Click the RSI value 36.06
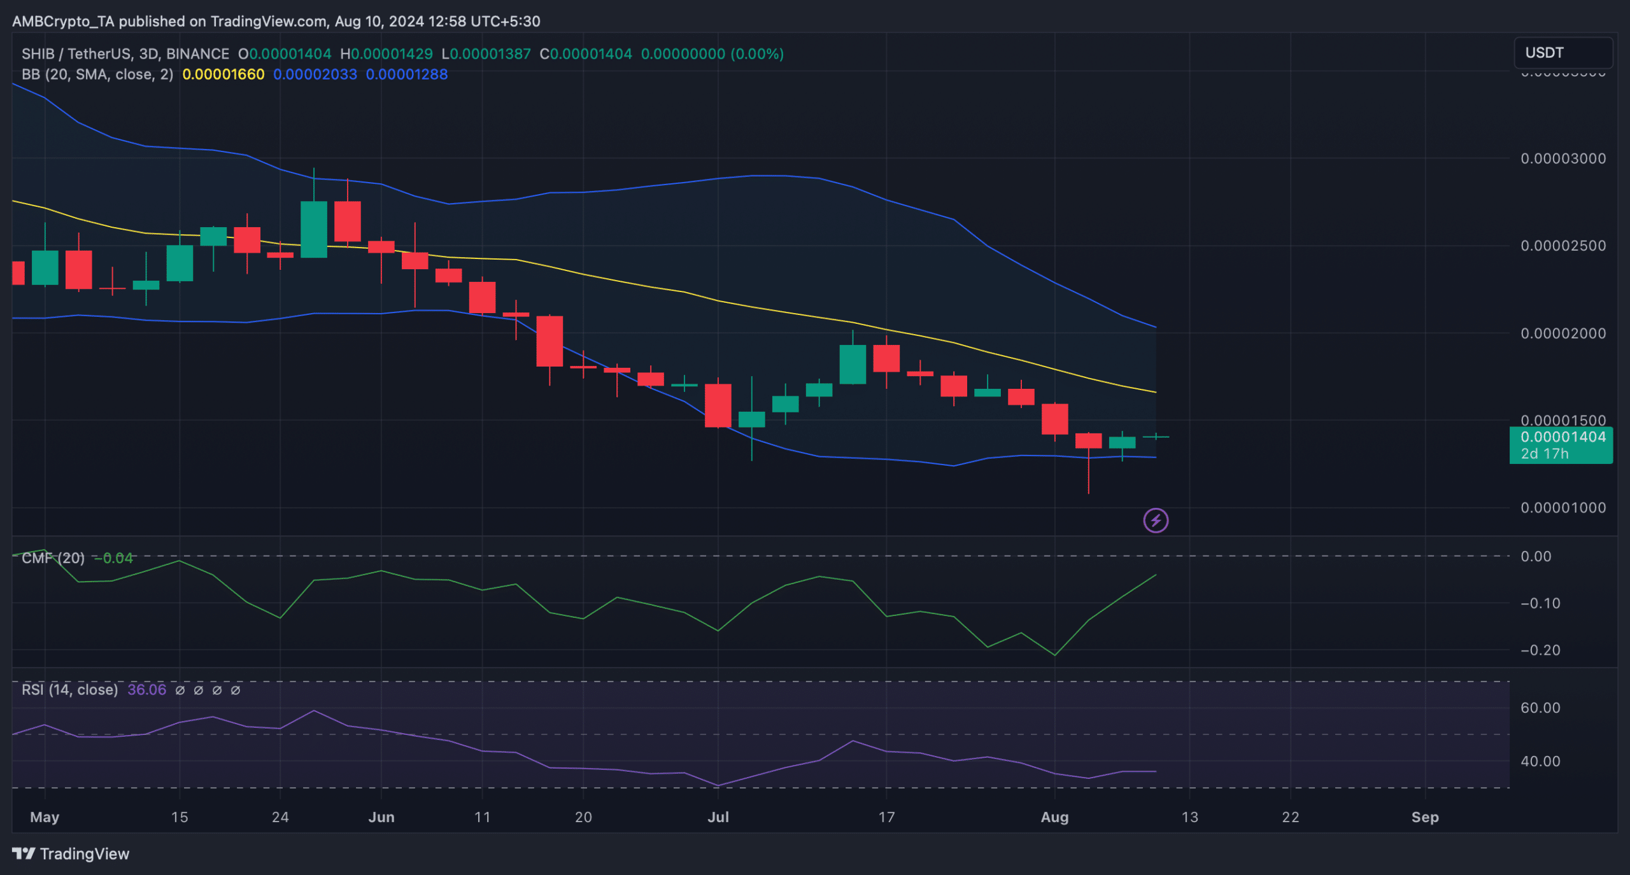The image size is (1630, 875). [x=146, y=690]
